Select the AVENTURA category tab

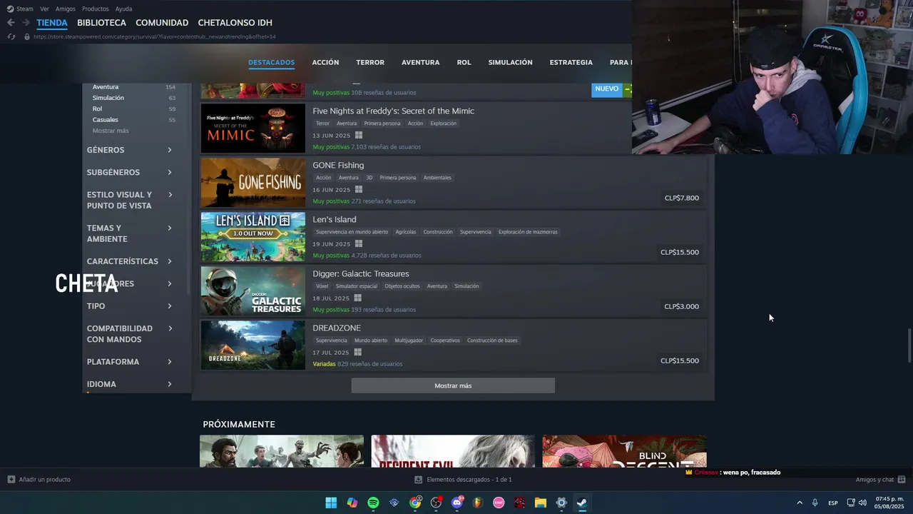(420, 62)
